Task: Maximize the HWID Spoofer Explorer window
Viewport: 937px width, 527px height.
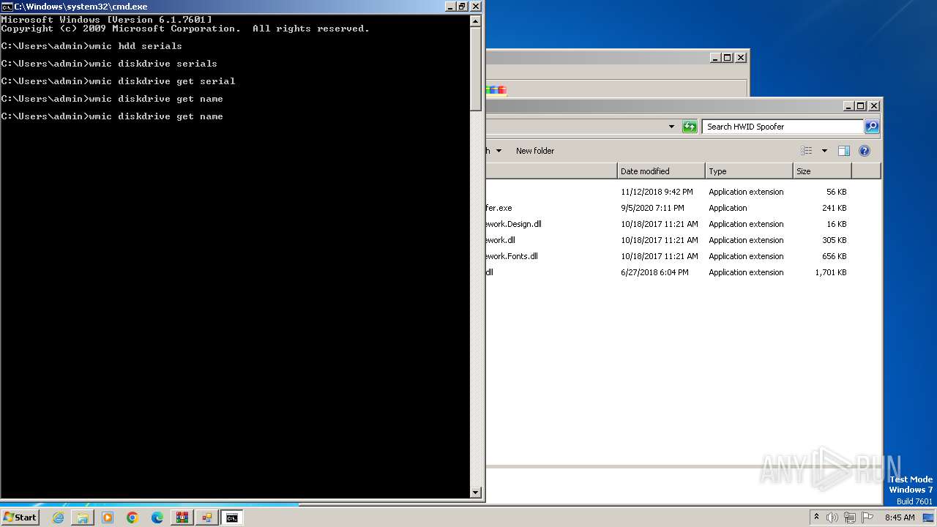Action: coord(860,105)
